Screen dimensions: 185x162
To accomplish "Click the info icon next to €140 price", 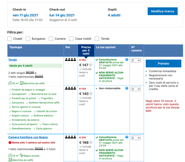I will pos(91,94).
